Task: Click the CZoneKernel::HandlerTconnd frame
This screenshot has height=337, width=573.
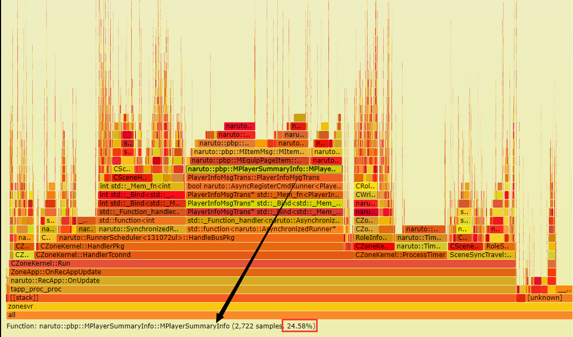Action: click(194, 254)
